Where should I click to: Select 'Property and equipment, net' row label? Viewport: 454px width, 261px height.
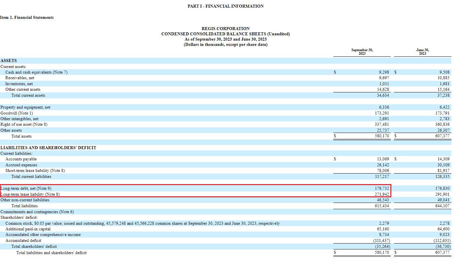pyautogui.click(x=25, y=107)
